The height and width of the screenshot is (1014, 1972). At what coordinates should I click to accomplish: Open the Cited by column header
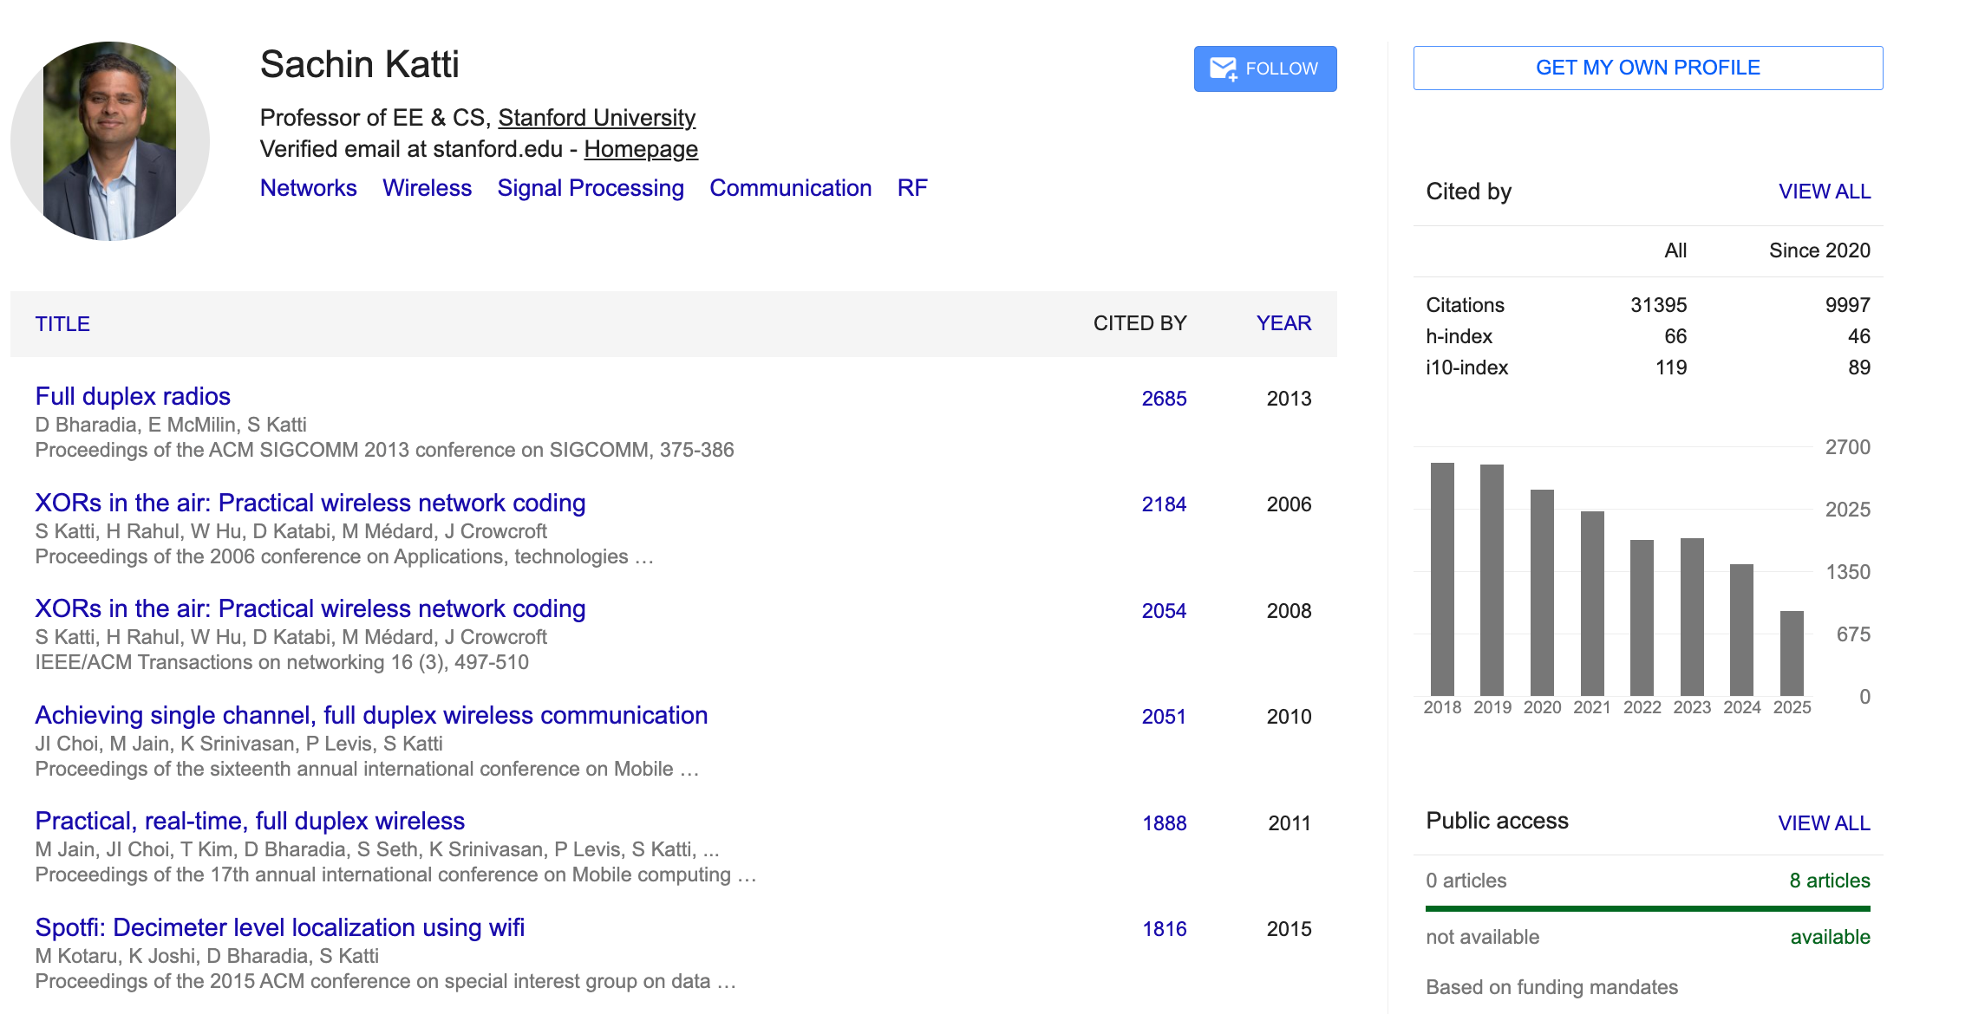(1139, 323)
